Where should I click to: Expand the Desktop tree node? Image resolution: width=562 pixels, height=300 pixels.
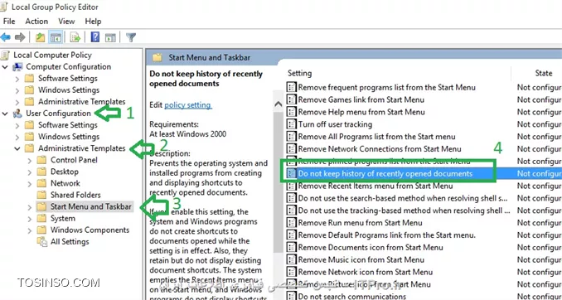[x=30, y=172]
